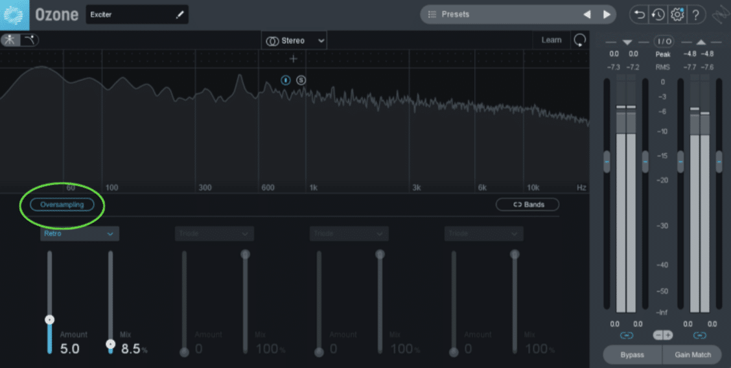Click band 2 Amount slider handle
The image size is (731, 368).
point(184,352)
